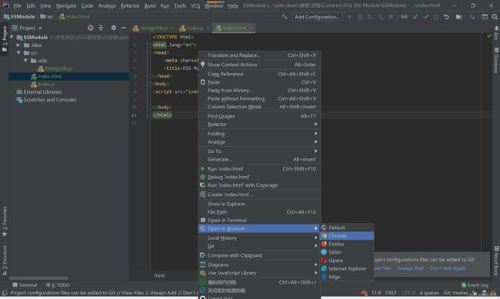The image size is (500, 299).
Task: Expand the .idea folder
Action: click(x=18, y=45)
